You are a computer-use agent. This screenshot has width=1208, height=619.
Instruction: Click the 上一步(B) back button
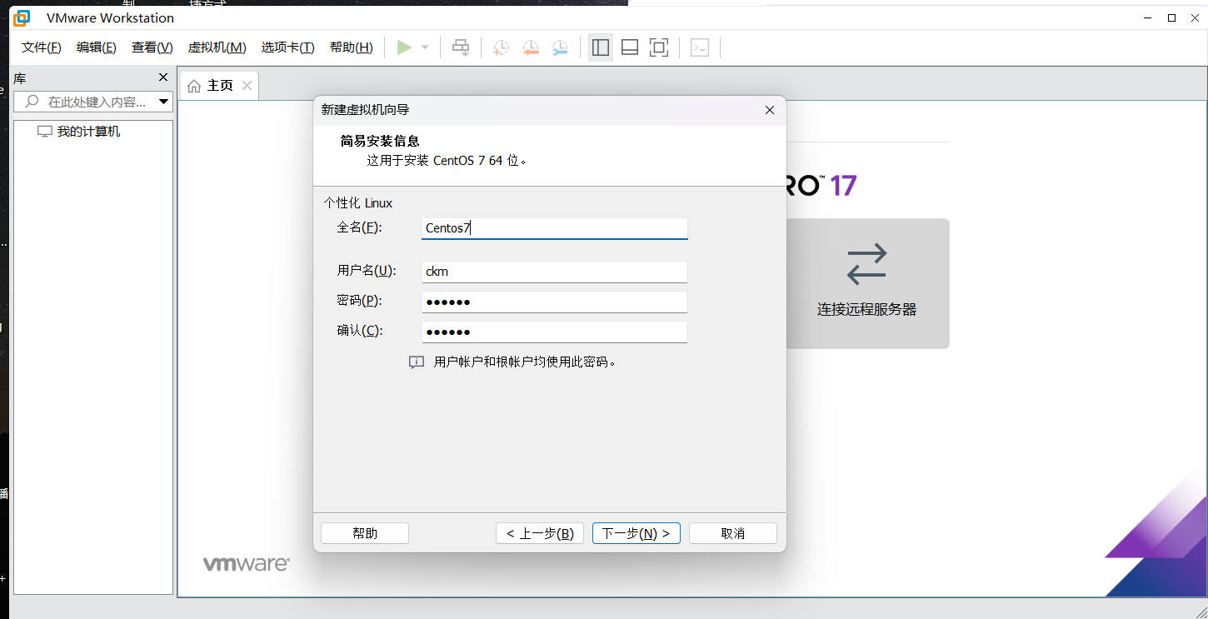(x=540, y=533)
